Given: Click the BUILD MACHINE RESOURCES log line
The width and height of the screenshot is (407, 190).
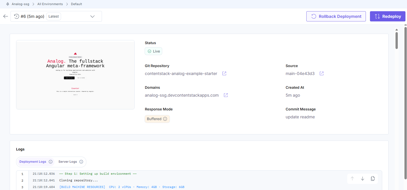Looking at the screenshot, I should 122,187.
